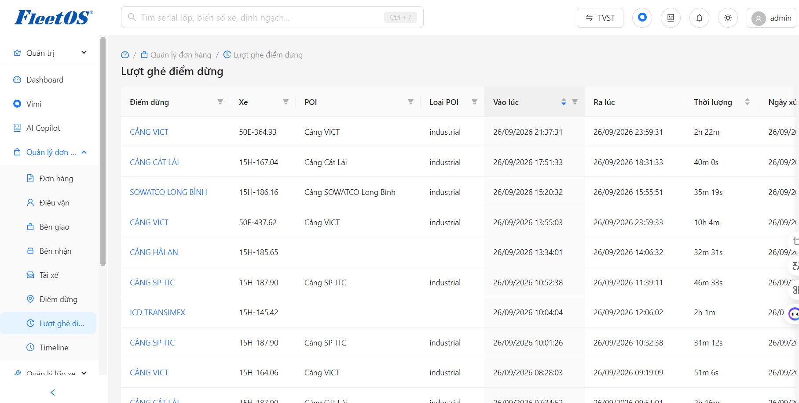The width and height of the screenshot is (799, 403).
Task: Open filter for Xe column
Action: pyautogui.click(x=286, y=102)
